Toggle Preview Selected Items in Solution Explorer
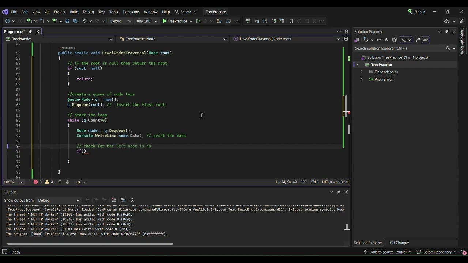The width and height of the screenshot is (468, 263). click(425, 40)
